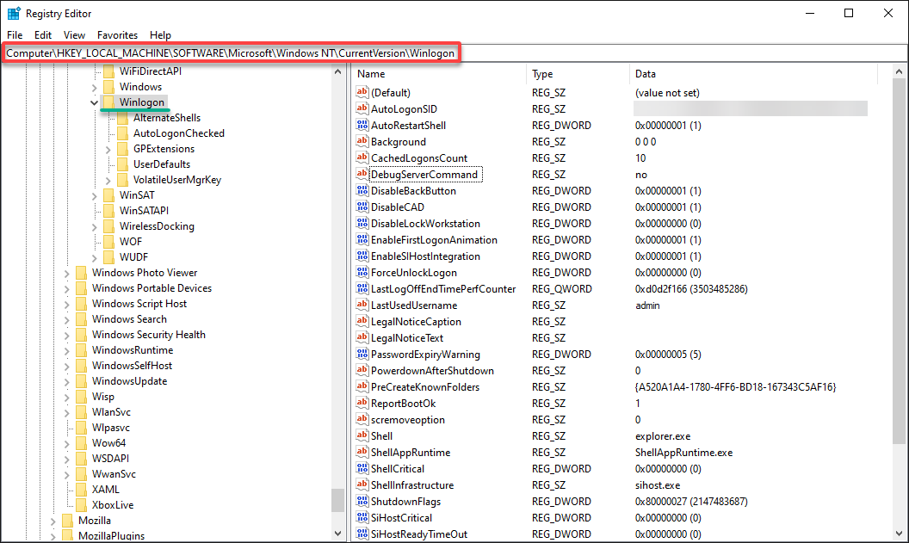Click the Registry Editor app icon in title bar

pos(14,13)
